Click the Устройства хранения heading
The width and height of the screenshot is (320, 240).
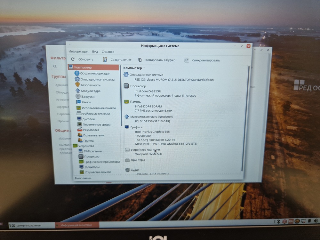tap(145, 149)
